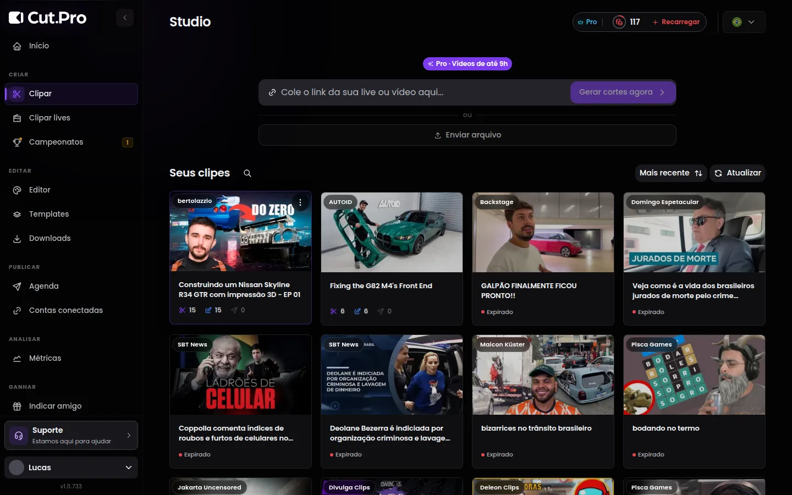Click the v1.0.733 version label

71,487
